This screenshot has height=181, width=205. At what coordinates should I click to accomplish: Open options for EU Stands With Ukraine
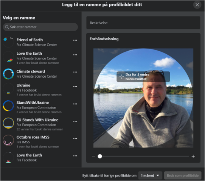tap(75, 121)
